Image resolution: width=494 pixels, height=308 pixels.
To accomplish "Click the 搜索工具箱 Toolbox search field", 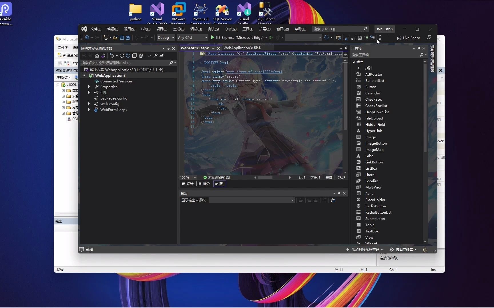I will click(389, 55).
